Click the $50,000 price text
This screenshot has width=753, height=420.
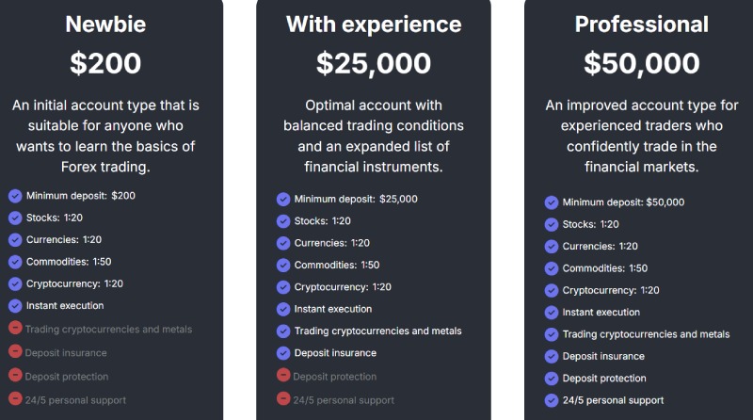coord(642,63)
